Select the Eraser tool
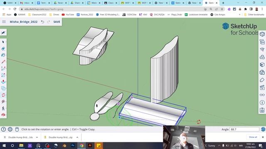This screenshot has width=266, height=149. point(3,49)
